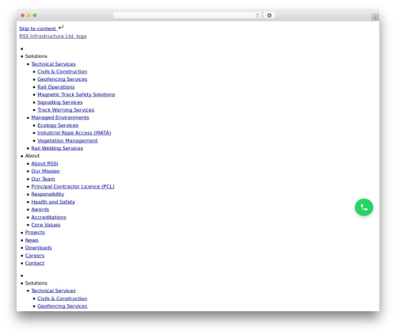This screenshot has width=396, height=335.
Task: Click the second Solutions heading near bottom
Action: tap(36, 283)
